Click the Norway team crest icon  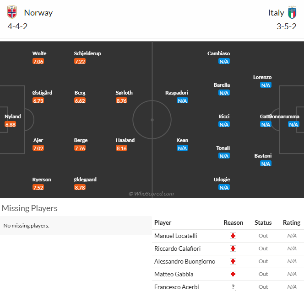click(12, 12)
